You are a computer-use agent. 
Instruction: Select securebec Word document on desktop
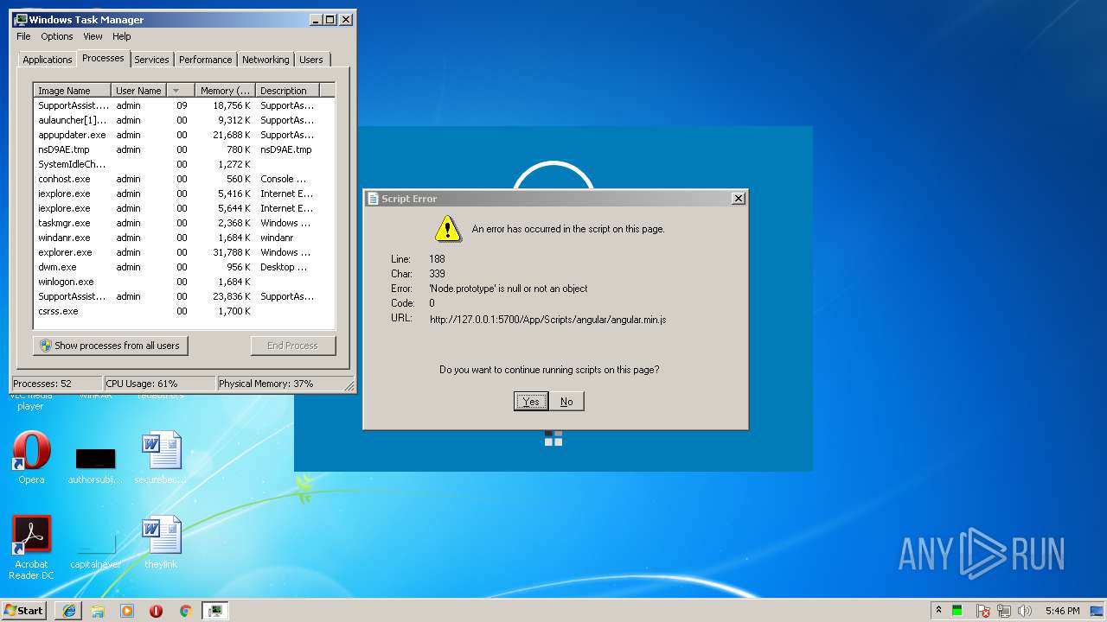click(x=161, y=458)
